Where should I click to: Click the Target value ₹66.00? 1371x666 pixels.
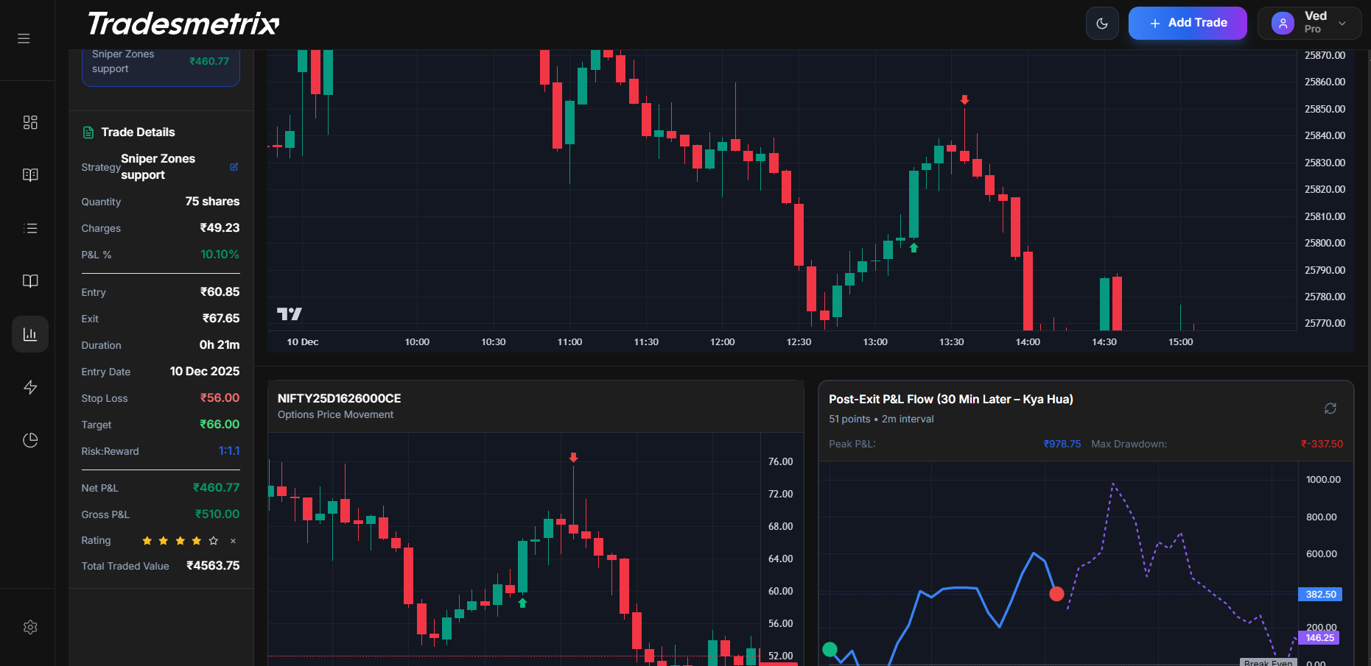pos(220,425)
